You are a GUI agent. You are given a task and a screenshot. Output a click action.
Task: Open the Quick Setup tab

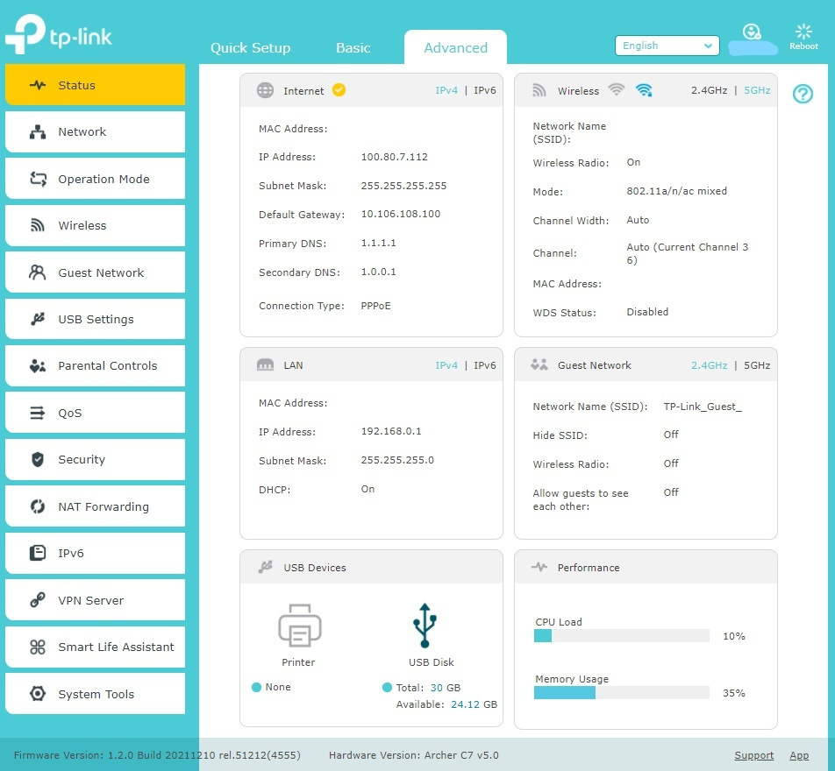pyautogui.click(x=250, y=48)
